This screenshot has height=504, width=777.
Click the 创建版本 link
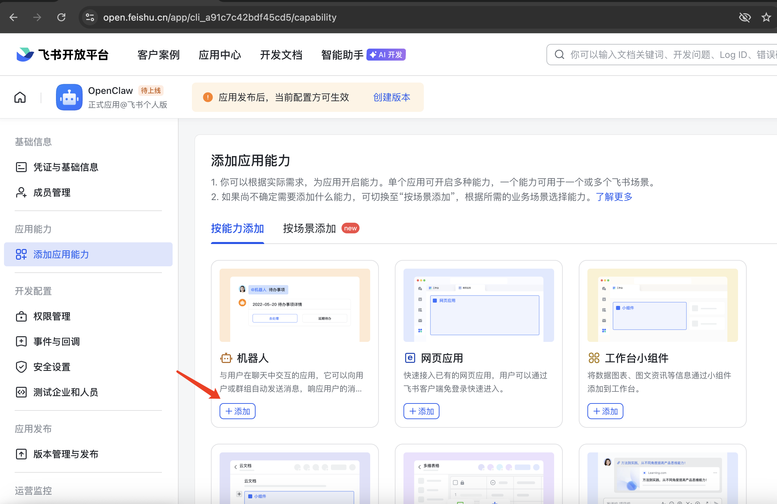(391, 97)
